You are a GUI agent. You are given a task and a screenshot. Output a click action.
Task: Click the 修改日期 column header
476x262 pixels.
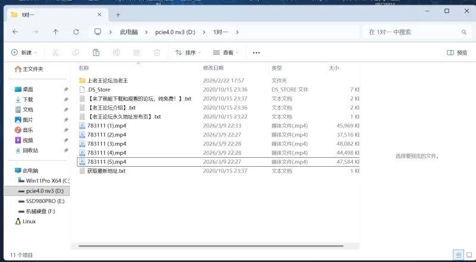click(214, 68)
